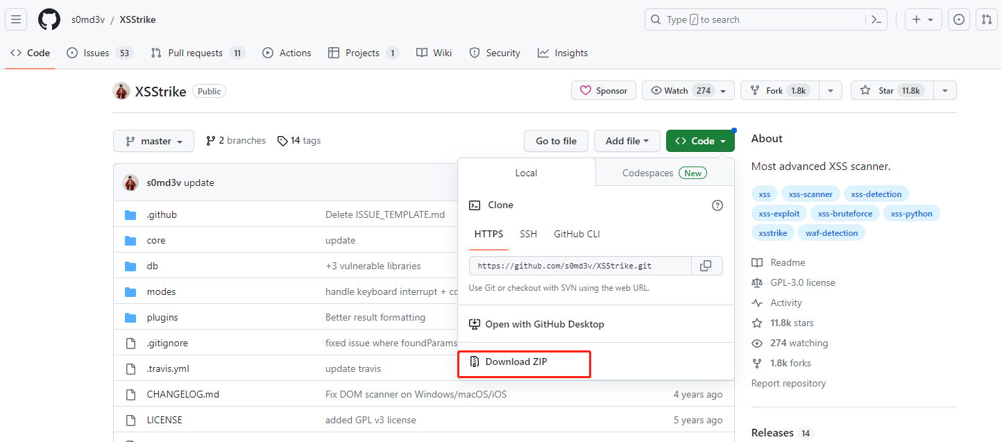Click the modes folder icon
This screenshot has height=442, width=1002.
(x=130, y=292)
